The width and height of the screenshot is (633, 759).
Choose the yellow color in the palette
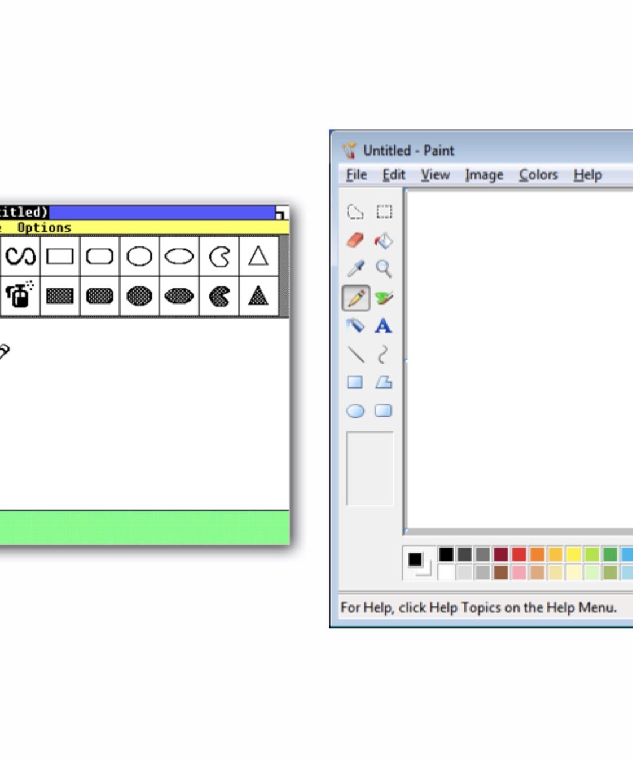tap(573, 554)
